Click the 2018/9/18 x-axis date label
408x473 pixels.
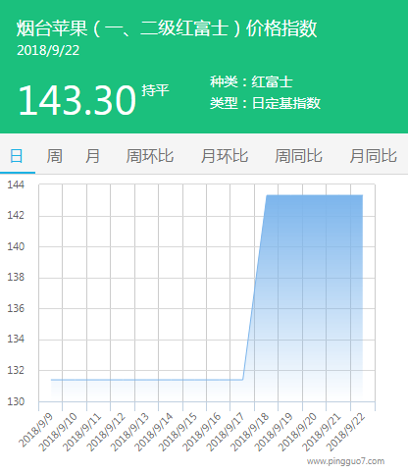(250, 432)
